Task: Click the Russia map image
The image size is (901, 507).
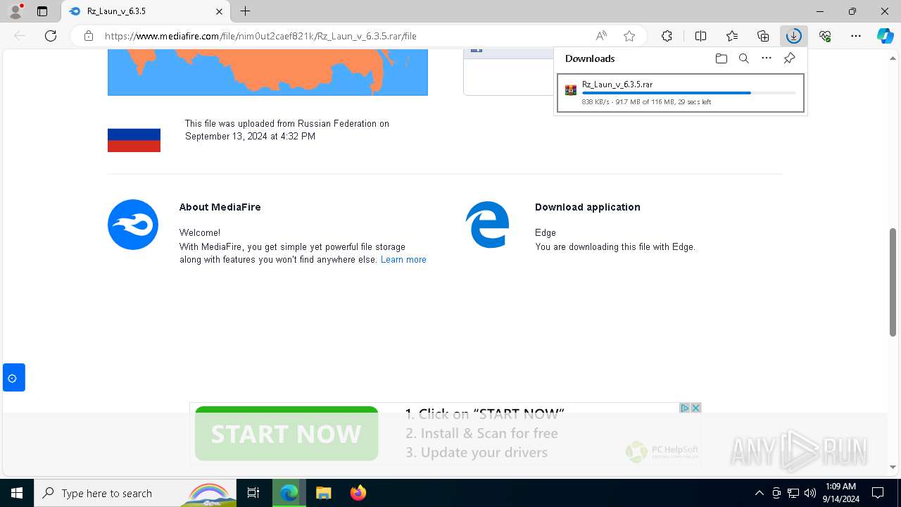Action: [x=267, y=73]
